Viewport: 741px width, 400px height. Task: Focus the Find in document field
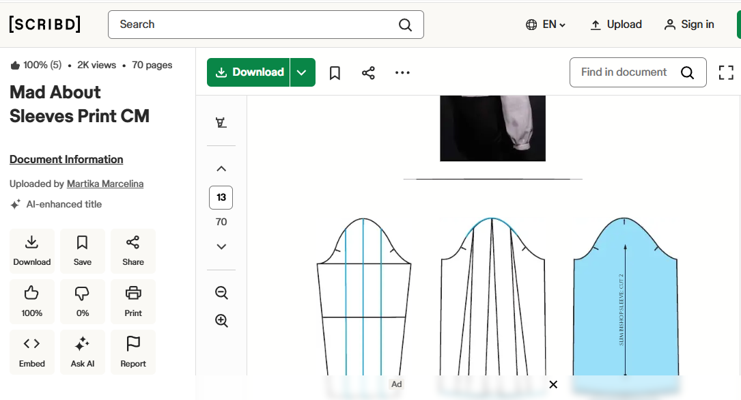(x=638, y=72)
